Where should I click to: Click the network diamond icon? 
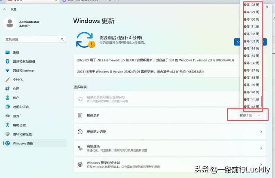[x=8, y=71]
